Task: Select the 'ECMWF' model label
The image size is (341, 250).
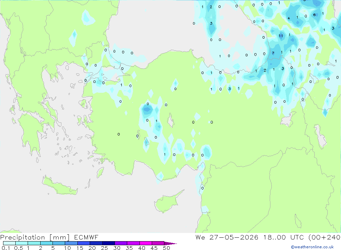Action: pyautogui.click(x=86, y=237)
